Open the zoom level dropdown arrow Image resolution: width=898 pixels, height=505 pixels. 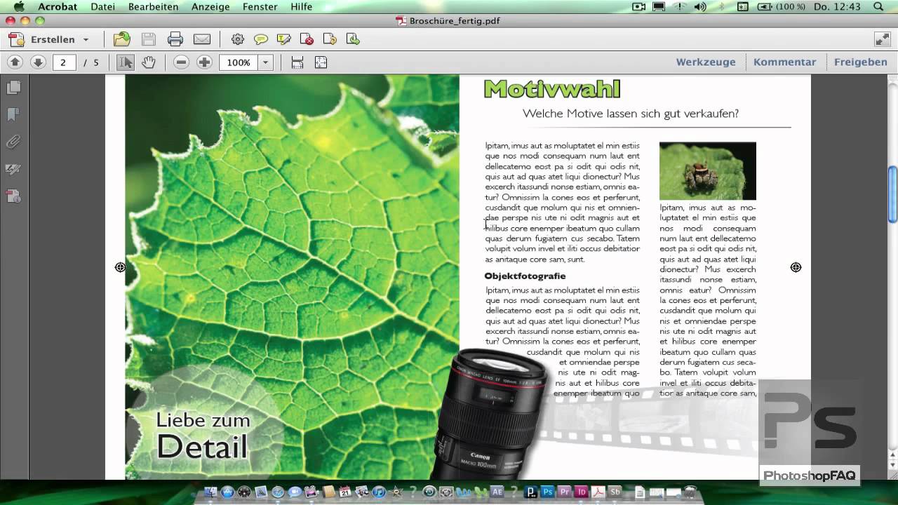tap(265, 62)
